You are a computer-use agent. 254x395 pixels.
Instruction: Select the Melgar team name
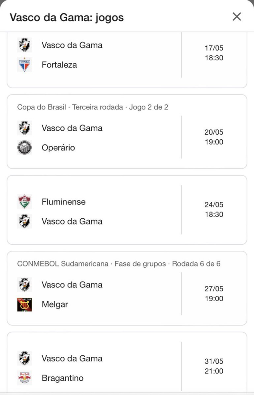click(55, 304)
